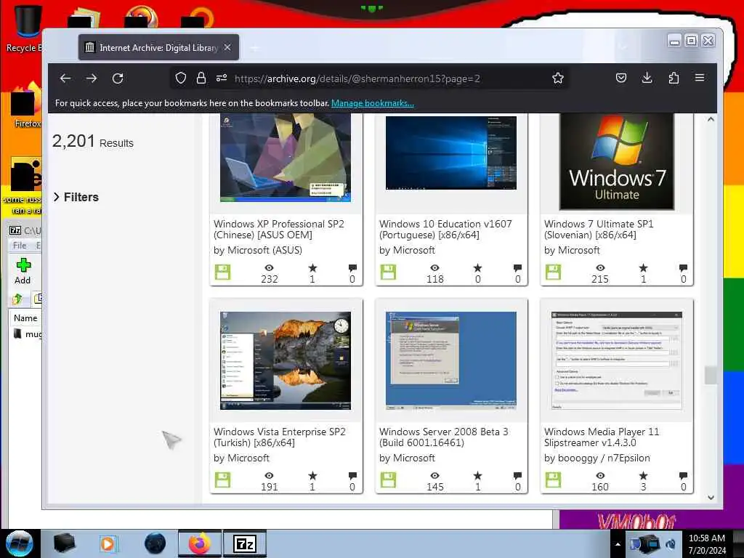Click the volume icon in system tray
The width and height of the screenshot is (744, 558).
pyautogui.click(x=671, y=544)
